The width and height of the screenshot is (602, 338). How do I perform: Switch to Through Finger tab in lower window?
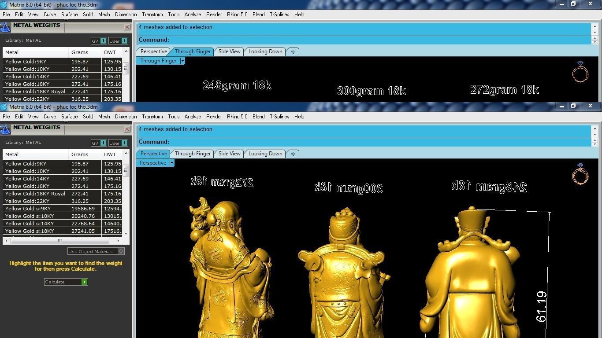(x=193, y=154)
